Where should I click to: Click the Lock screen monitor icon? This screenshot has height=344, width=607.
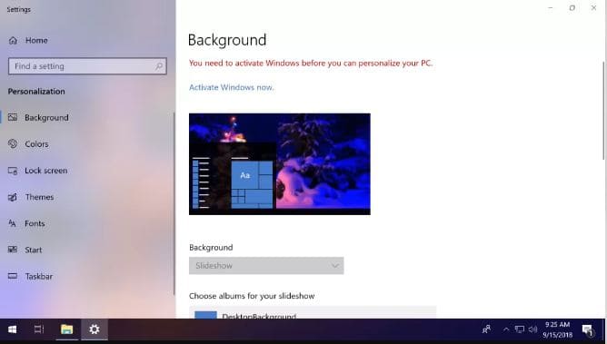point(13,171)
